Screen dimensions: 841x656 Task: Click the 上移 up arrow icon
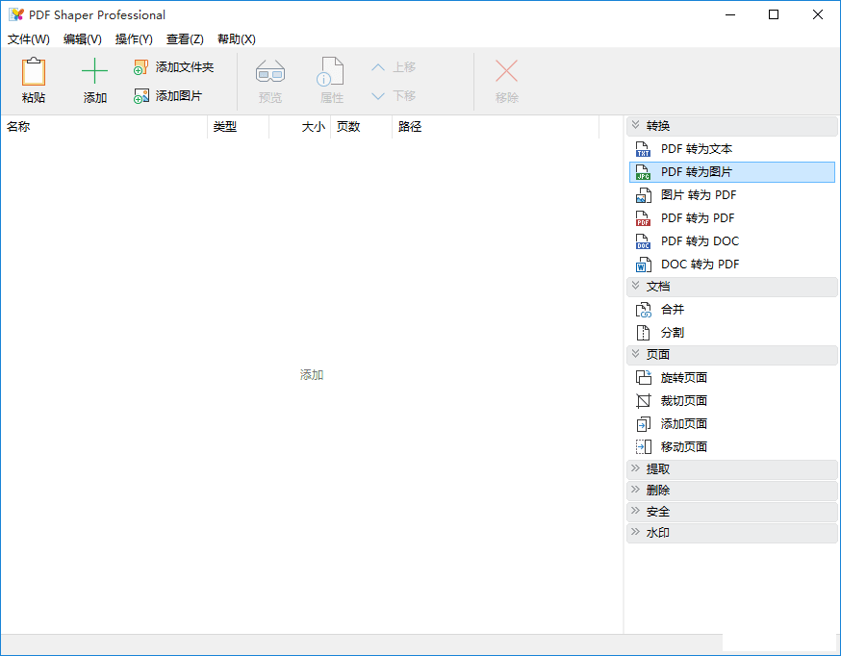tap(378, 67)
